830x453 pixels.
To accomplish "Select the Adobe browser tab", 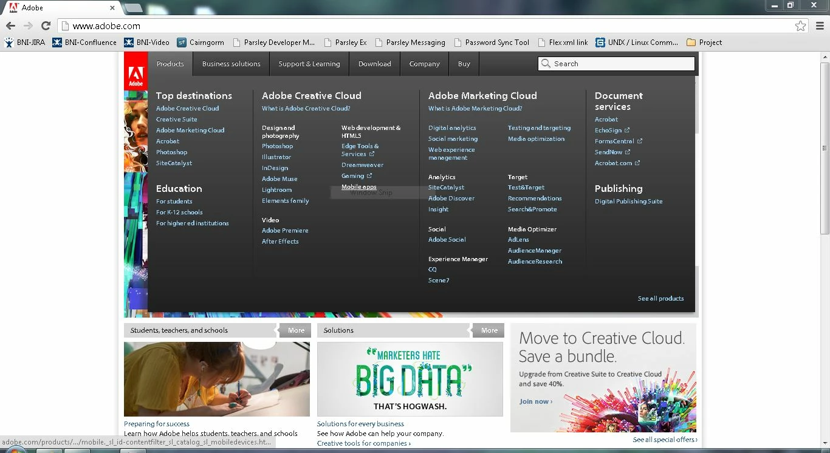I will [x=61, y=8].
